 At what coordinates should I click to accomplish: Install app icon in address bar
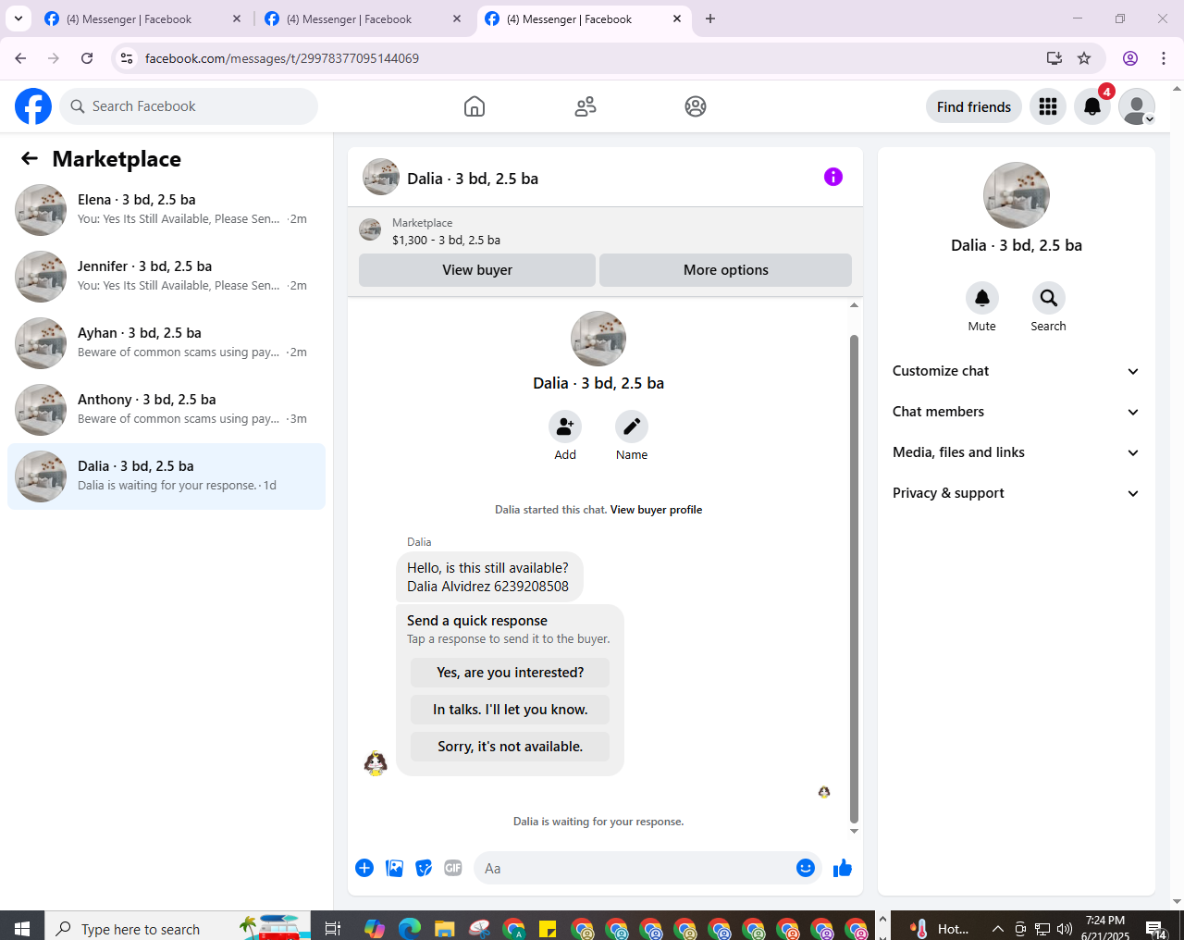pyautogui.click(x=1054, y=58)
